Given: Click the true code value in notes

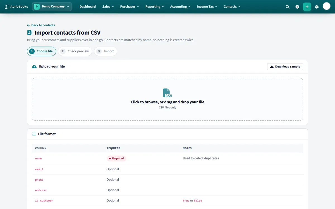Looking at the screenshot, I should (x=186, y=201).
